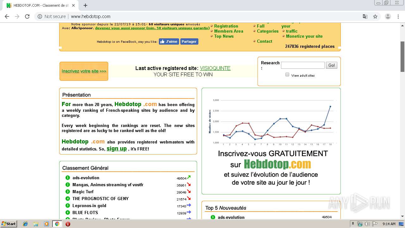
Task: Reload the current page
Action: [x=27, y=16]
